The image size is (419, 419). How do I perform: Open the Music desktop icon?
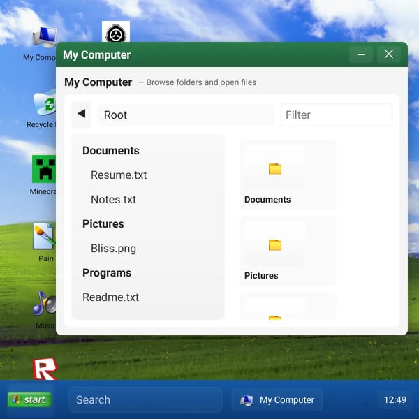(x=45, y=302)
